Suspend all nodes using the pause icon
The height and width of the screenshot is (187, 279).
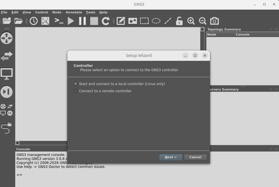click(x=82, y=21)
